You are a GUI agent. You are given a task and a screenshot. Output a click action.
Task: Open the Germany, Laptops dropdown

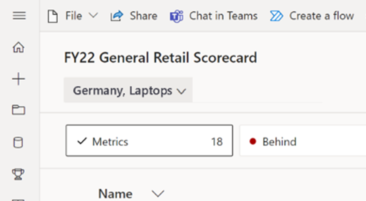[128, 90]
